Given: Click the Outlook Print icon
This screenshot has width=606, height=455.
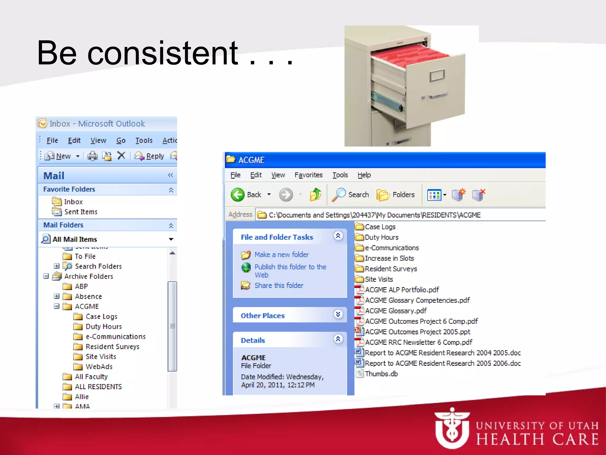Looking at the screenshot, I should click(x=93, y=156).
